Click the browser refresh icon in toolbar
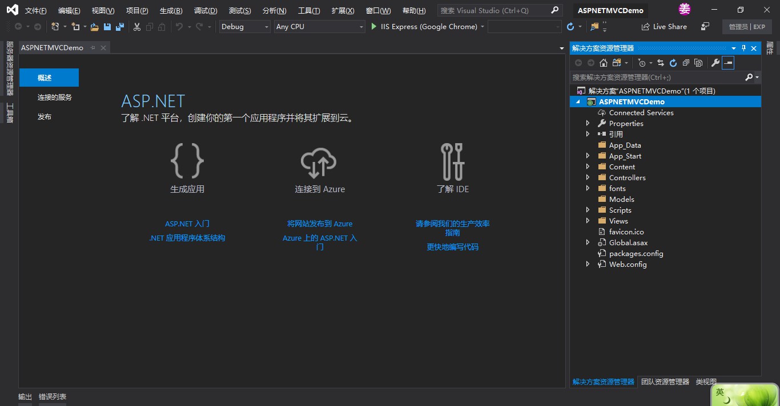Viewport: 780px width, 406px height. tap(570, 27)
